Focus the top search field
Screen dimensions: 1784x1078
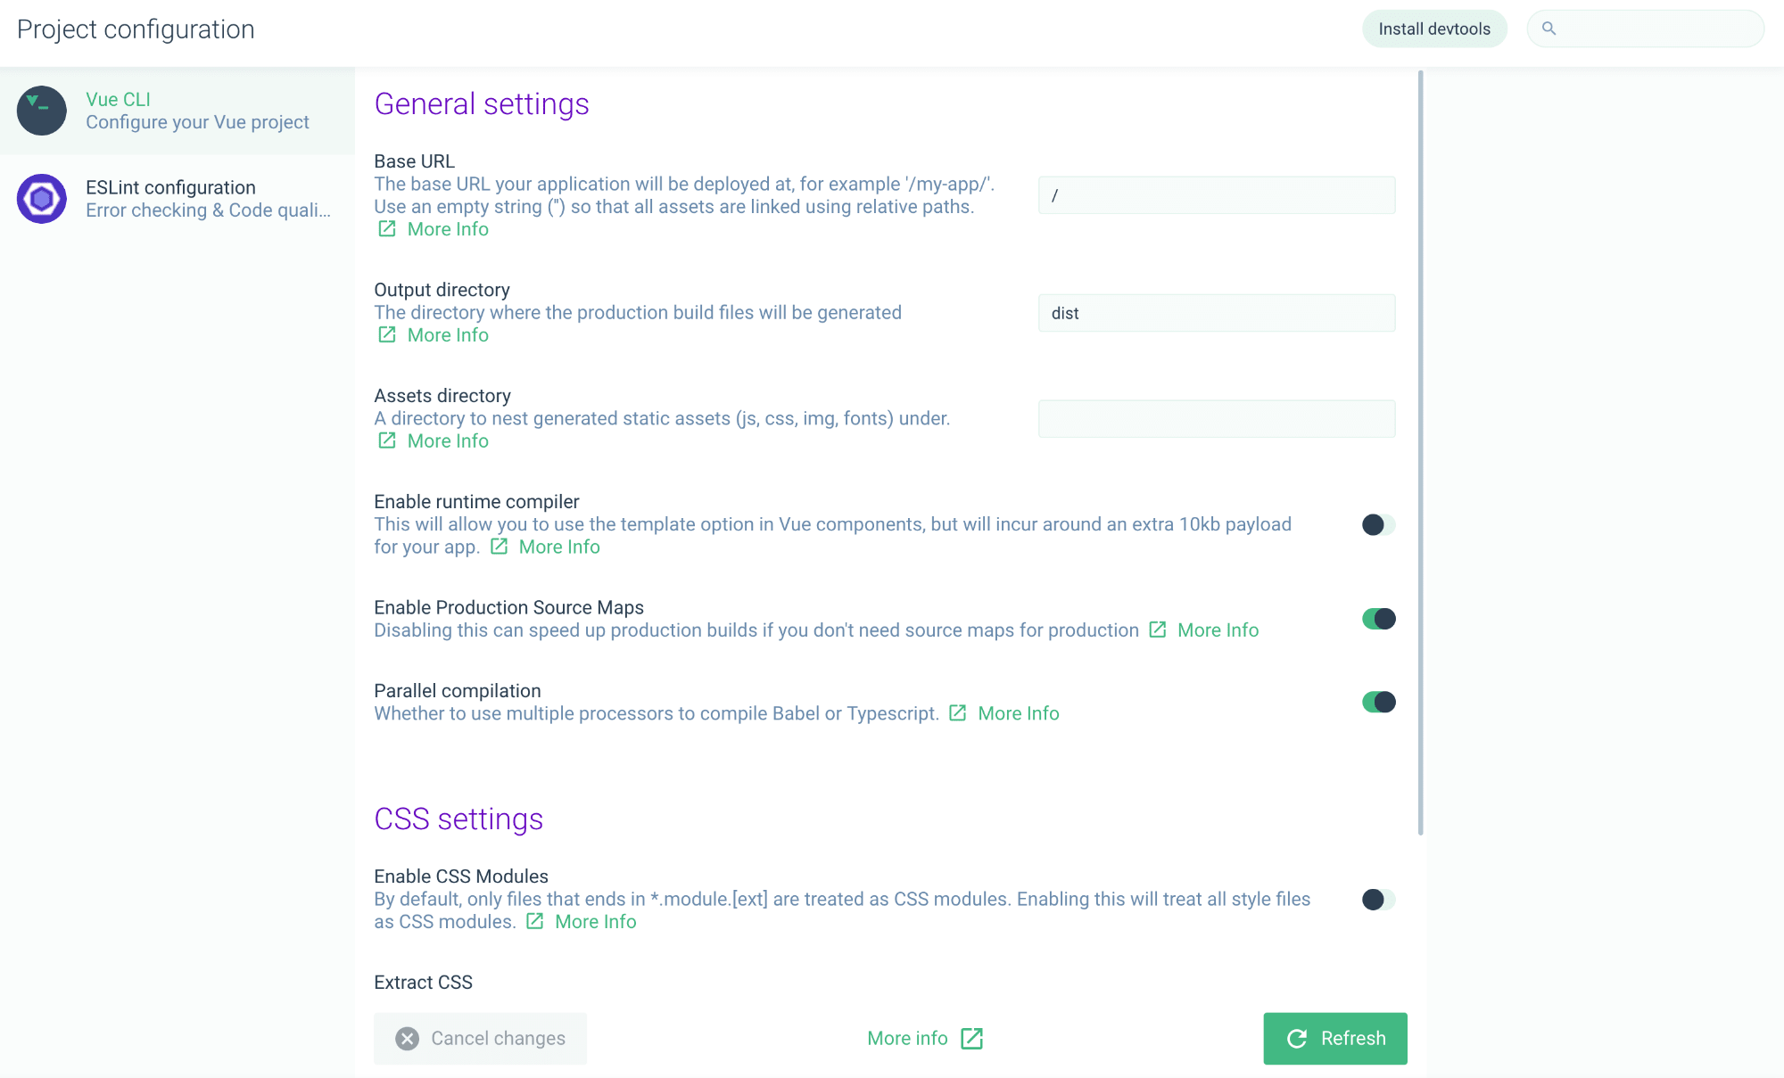point(1646,29)
